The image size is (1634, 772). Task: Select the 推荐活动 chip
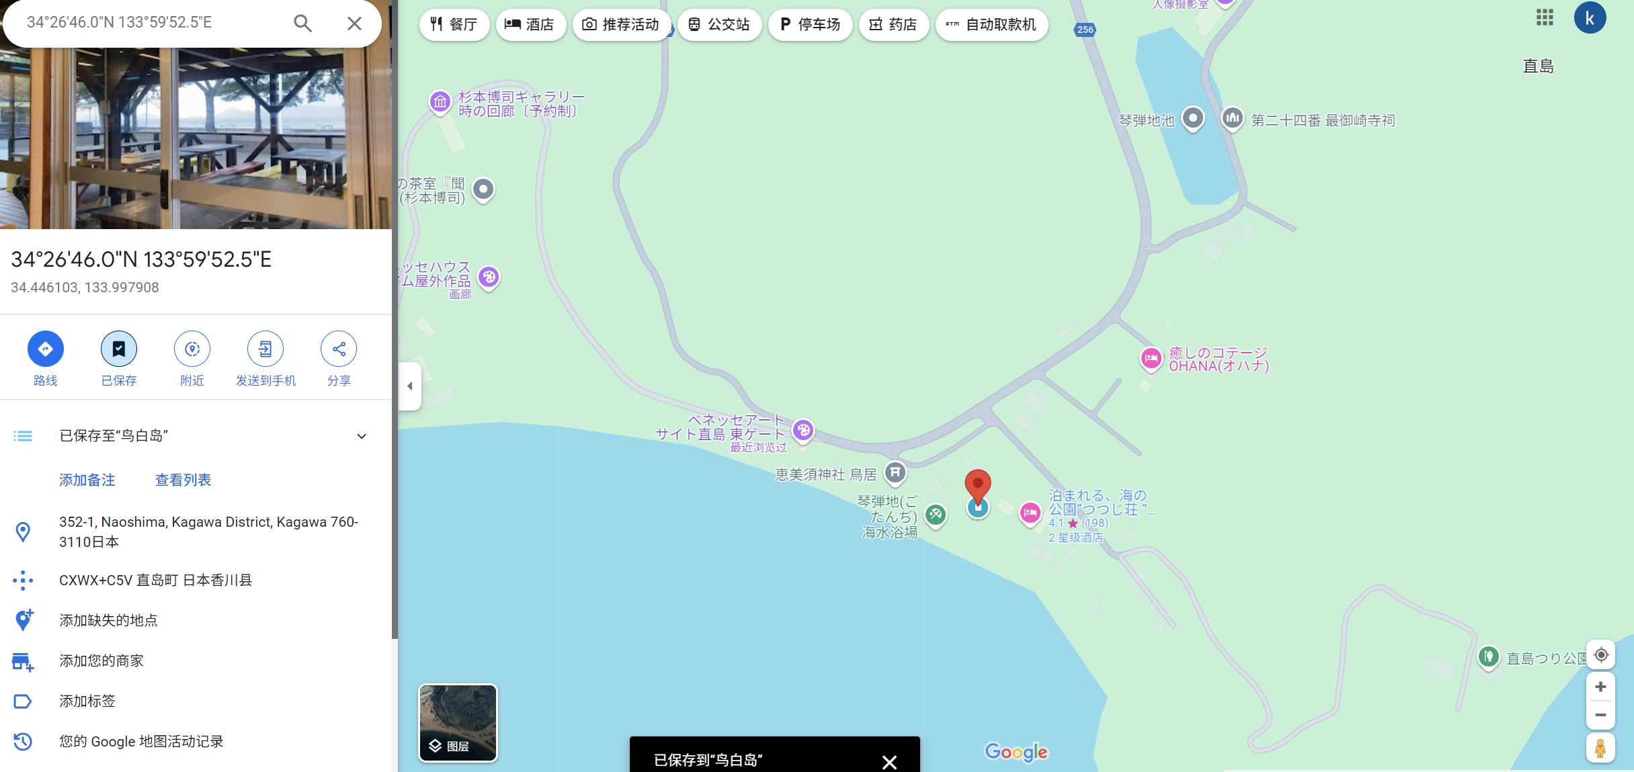coord(621,25)
